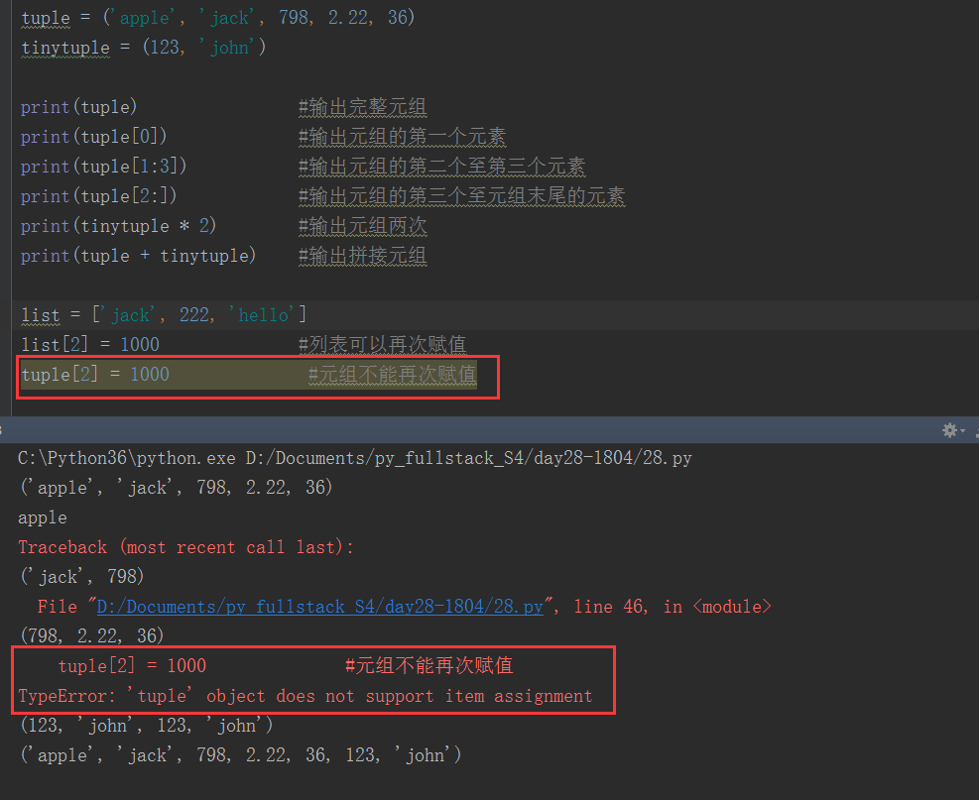Click the code 'print(tuple[0])'
979x800 pixels.
[93, 137]
